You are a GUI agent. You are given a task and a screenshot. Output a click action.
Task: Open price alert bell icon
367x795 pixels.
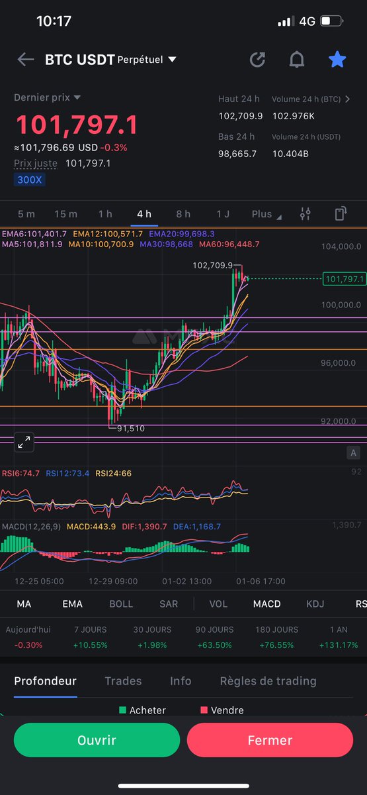click(297, 60)
